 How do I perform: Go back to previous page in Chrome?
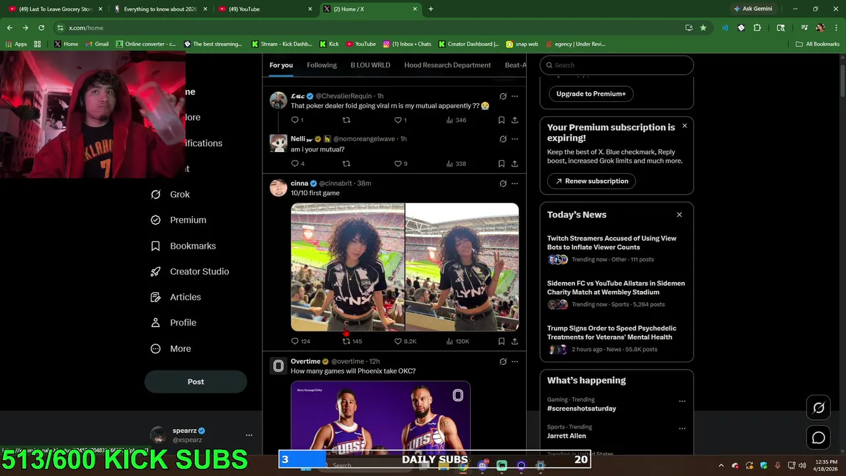(9, 28)
